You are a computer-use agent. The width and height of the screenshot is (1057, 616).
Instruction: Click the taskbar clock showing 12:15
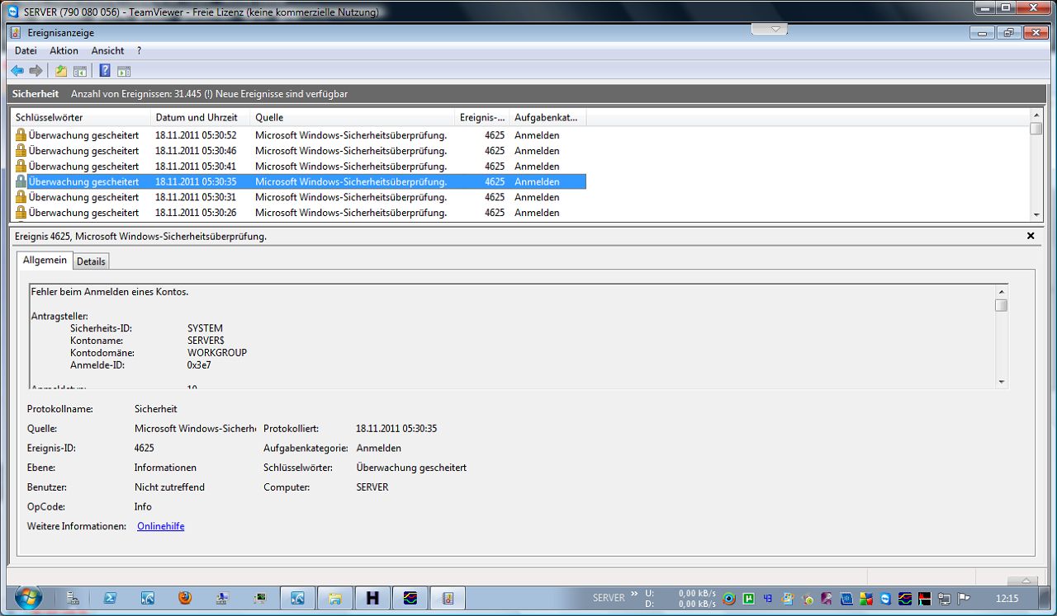(1007, 599)
